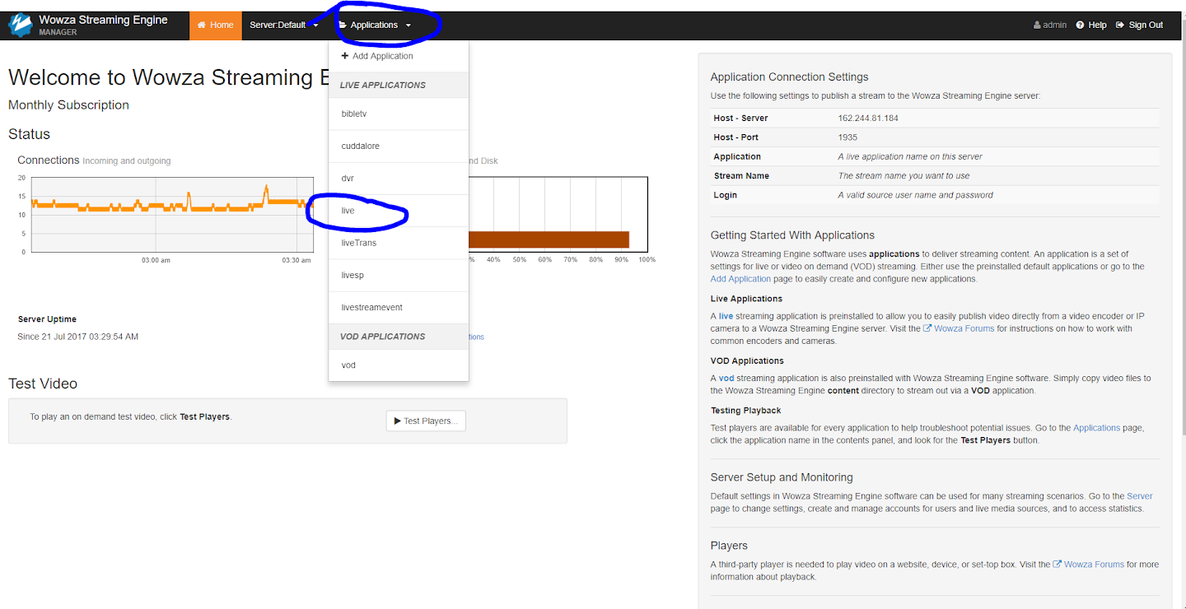Click the Stream Name row label
Image resolution: width=1186 pixels, height=609 pixels.
tap(741, 176)
